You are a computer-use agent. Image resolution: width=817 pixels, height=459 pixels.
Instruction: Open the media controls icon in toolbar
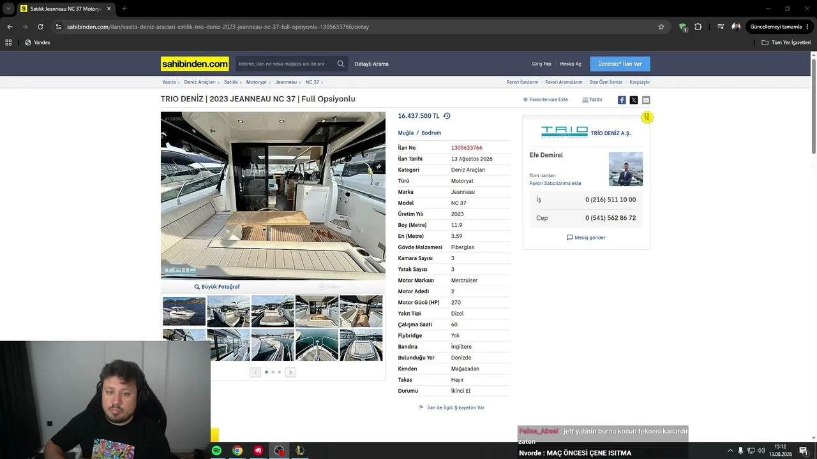pyautogui.click(x=721, y=27)
